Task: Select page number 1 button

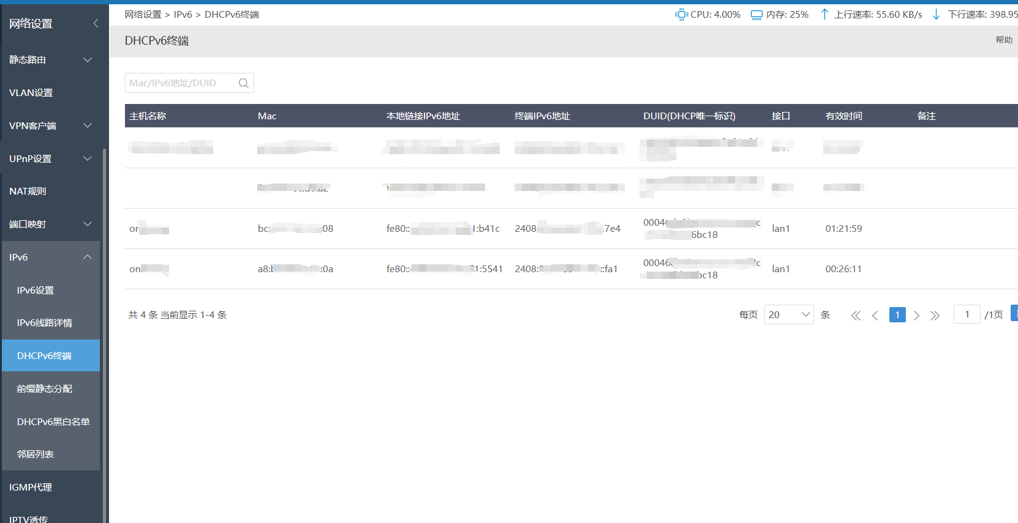Action: click(x=897, y=314)
